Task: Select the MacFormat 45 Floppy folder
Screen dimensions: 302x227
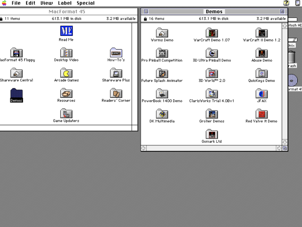Action: (17, 52)
